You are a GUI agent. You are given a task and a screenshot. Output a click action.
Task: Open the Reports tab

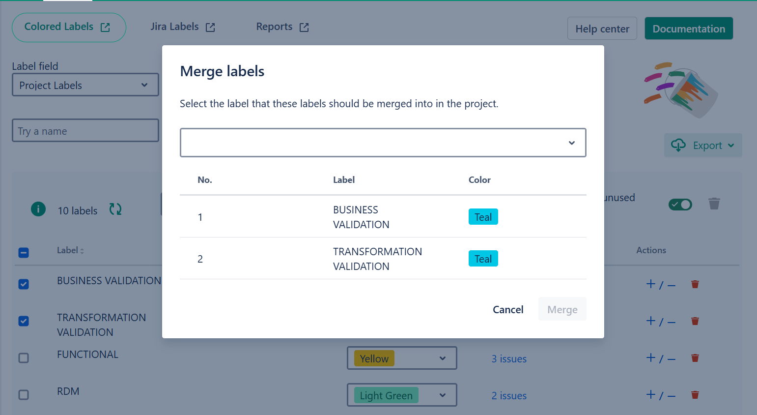click(x=282, y=27)
